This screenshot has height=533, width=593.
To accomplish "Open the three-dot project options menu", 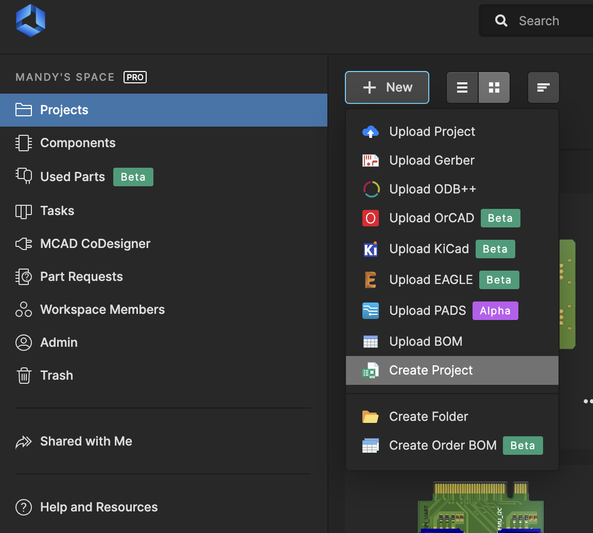I will (x=587, y=401).
